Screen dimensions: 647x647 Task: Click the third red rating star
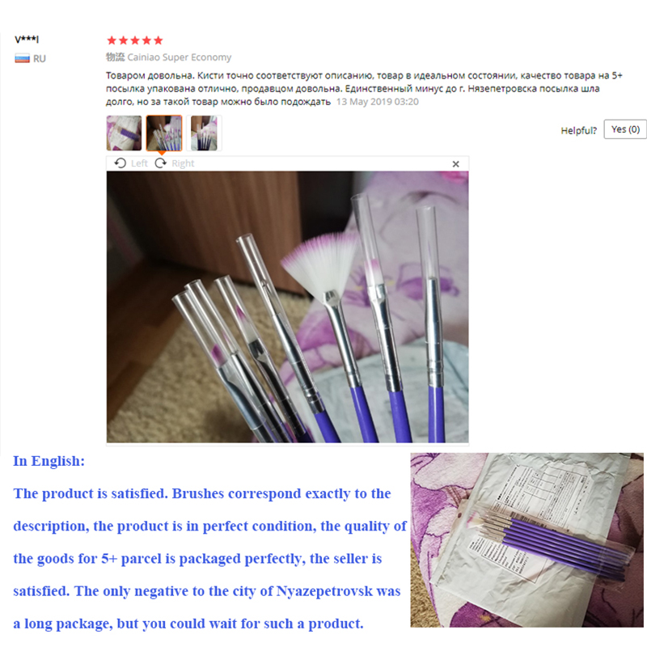click(x=135, y=40)
